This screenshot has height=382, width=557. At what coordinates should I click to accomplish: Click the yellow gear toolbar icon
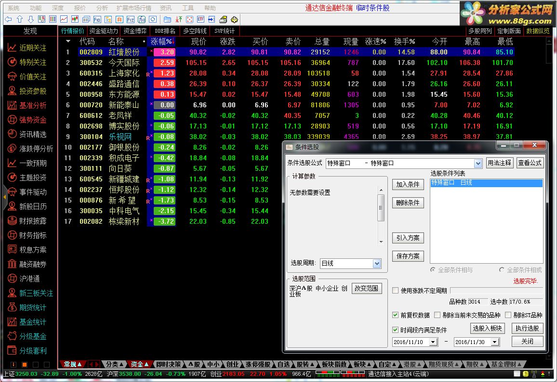[x=234, y=20]
